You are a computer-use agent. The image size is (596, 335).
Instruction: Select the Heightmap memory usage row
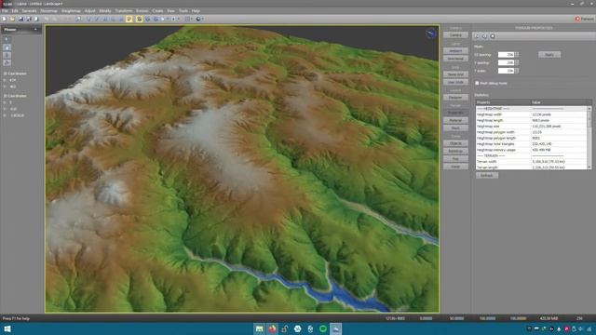pos(532,150)
